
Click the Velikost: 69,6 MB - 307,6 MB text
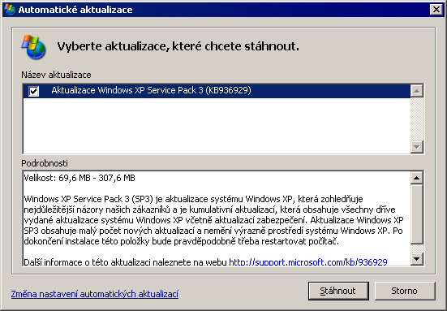80,178
